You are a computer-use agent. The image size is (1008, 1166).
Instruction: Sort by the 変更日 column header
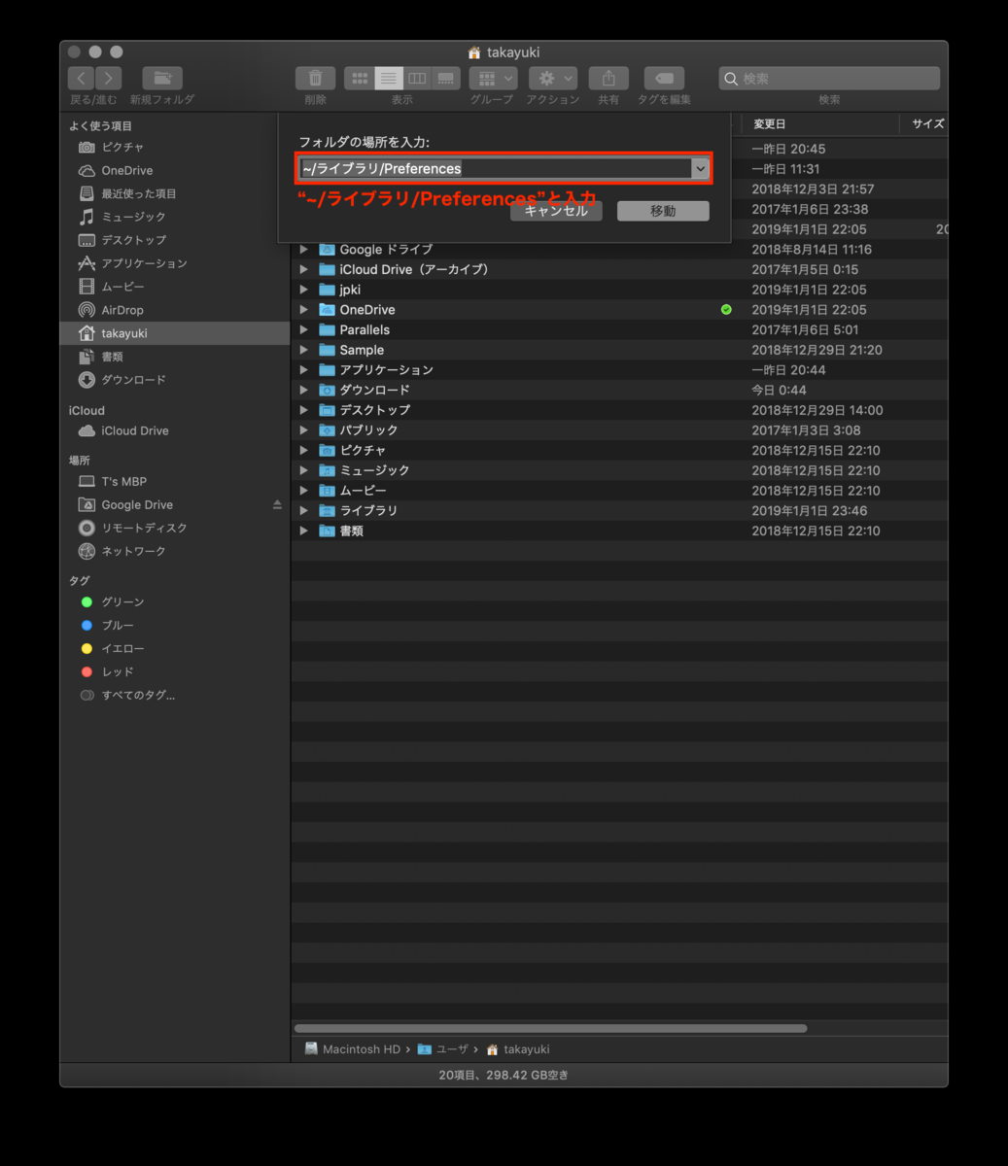820,123
